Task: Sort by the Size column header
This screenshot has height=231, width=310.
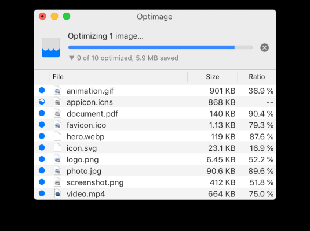Action: point(213,77)
